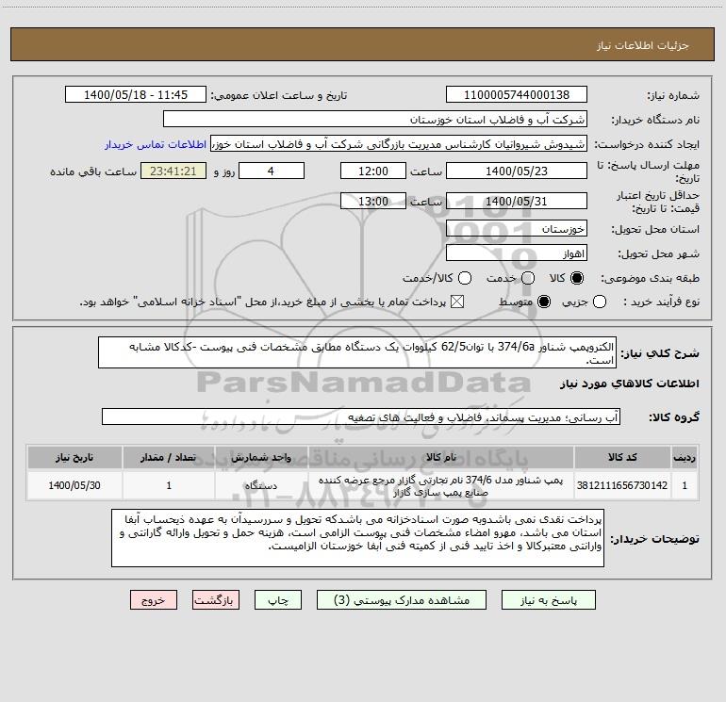726x702 pixels.
Task: Click the خروج exit button
Action: [x=154, y=600]
